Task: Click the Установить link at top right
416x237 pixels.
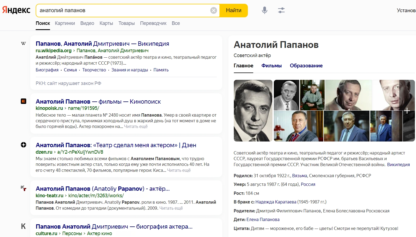Action: [406, 10]
